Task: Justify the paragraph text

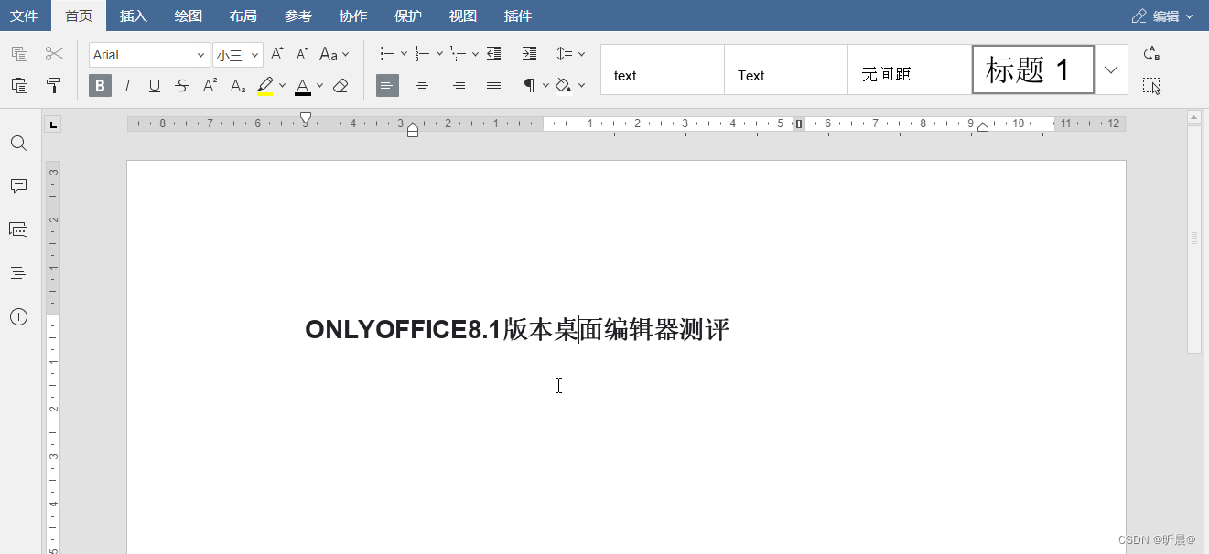Action: point(493,86)
